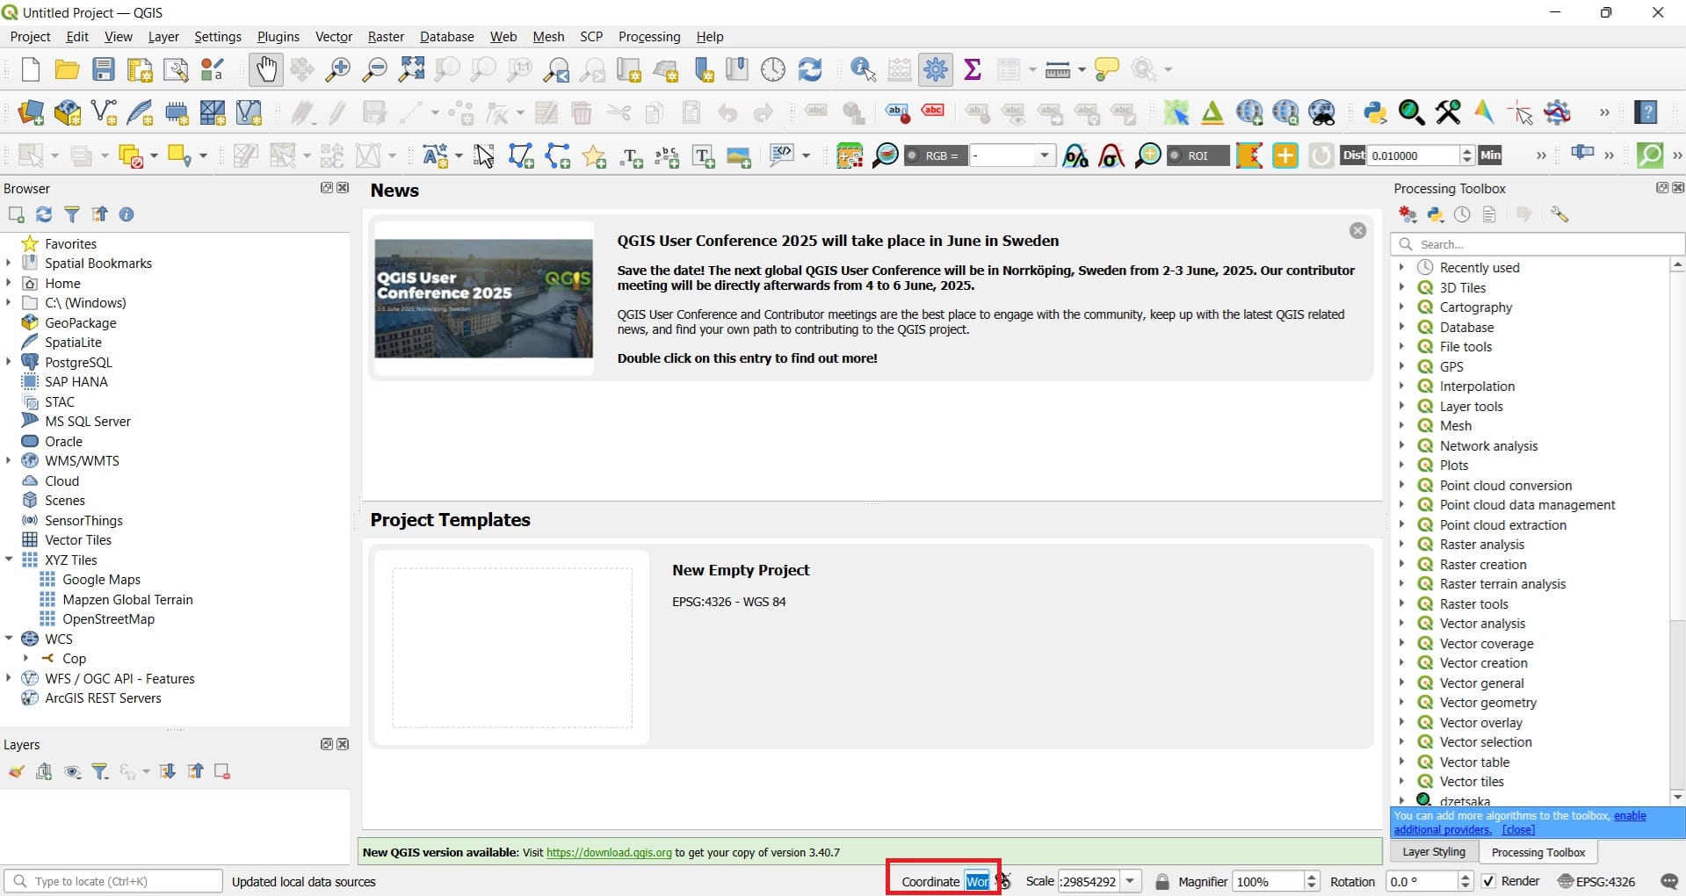The width and height of the screenshot is (1686, 896).
Task: Save the project with the floppy icon
Action: pos(104,69)
